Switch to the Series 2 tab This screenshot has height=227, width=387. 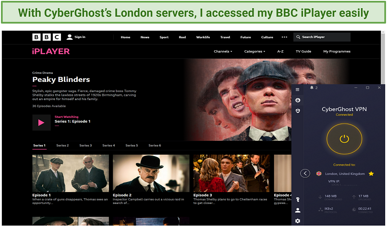click(62, 146)
